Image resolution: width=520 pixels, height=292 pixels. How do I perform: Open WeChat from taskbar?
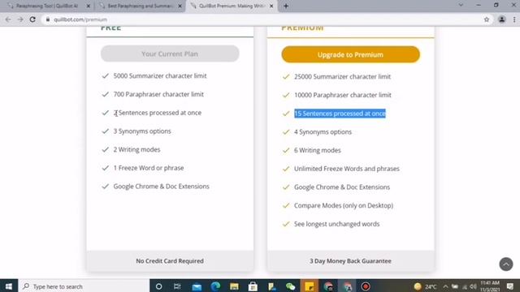coord(291,286)
